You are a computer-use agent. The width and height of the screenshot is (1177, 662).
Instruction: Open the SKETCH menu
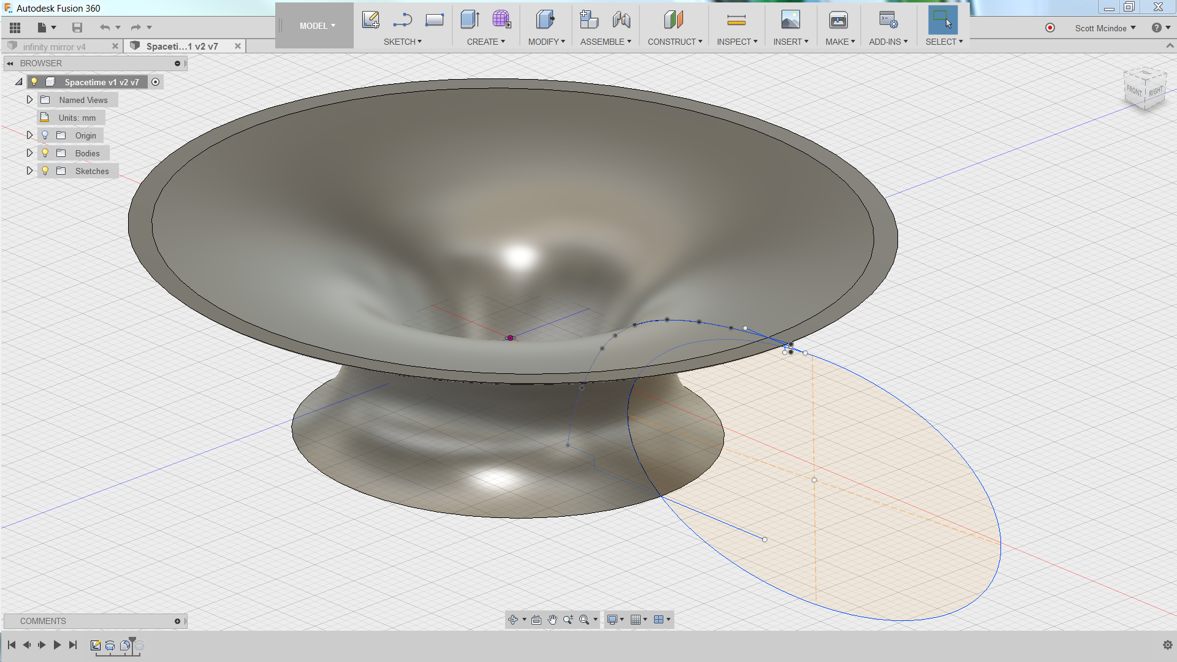[402, 42]
